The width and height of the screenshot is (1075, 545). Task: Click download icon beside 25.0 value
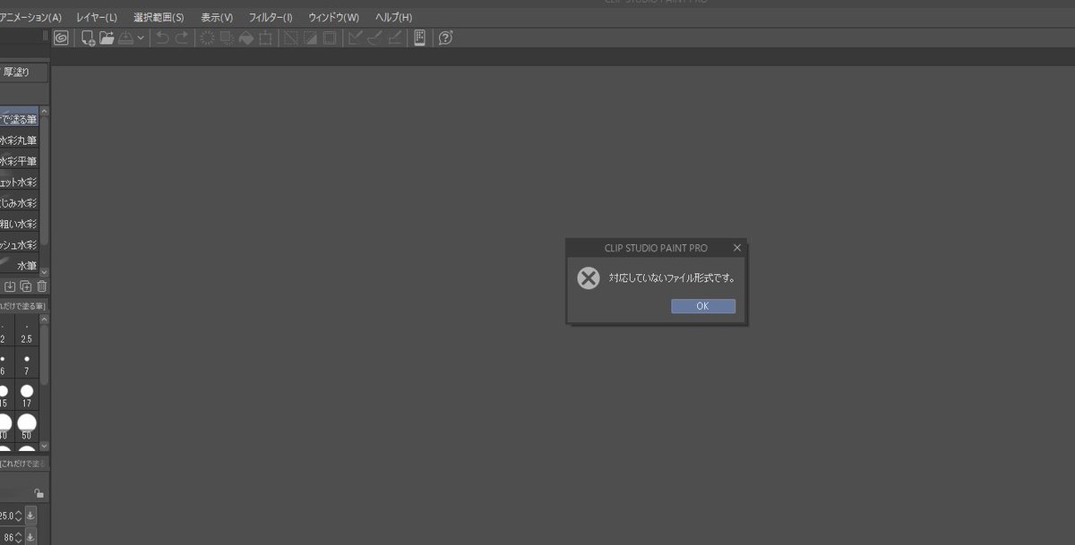coord(30,515)
